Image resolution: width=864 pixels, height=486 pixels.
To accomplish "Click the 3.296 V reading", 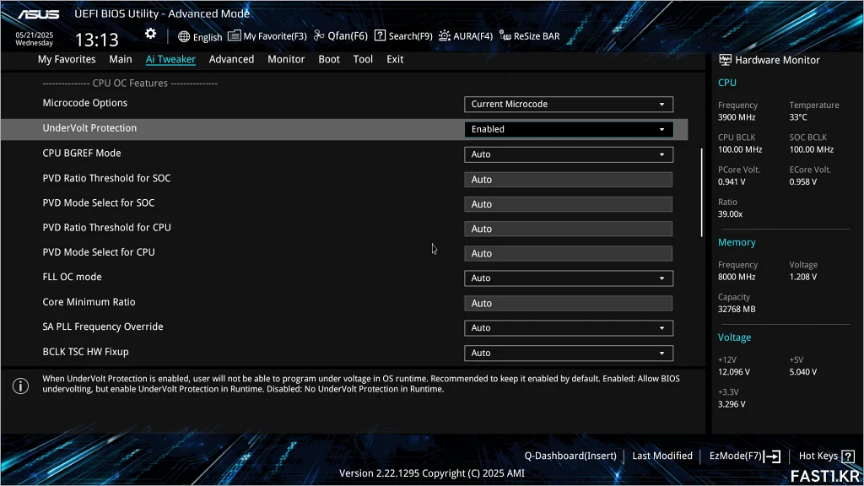I will coord(732,404).
